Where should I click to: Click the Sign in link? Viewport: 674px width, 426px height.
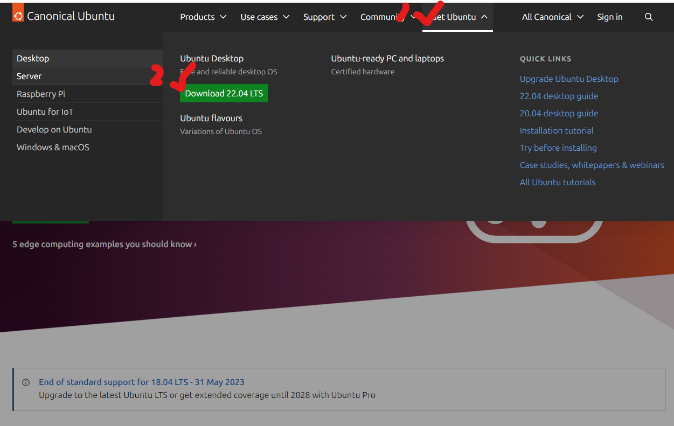pyautogui.click(x=610, y=17)
